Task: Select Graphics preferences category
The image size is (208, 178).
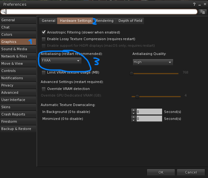Action: 18,42
